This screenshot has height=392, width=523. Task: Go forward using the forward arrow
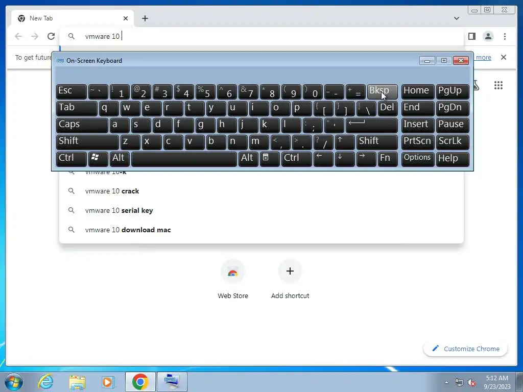[35, 36]
